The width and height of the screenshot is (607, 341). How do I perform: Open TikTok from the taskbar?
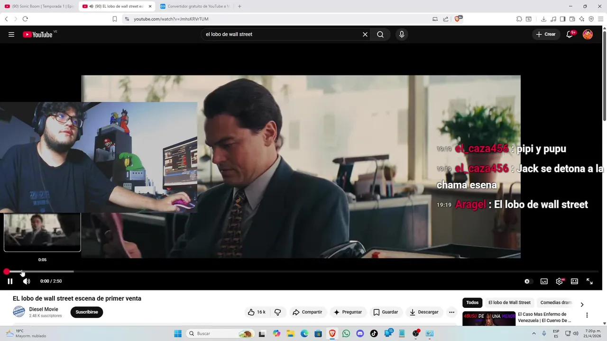[374, 333]
